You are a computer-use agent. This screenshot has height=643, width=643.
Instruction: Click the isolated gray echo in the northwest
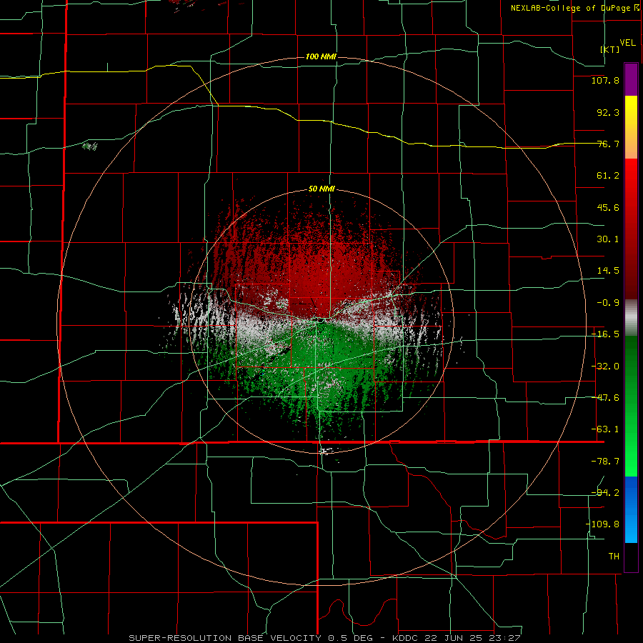click(90, 146)
